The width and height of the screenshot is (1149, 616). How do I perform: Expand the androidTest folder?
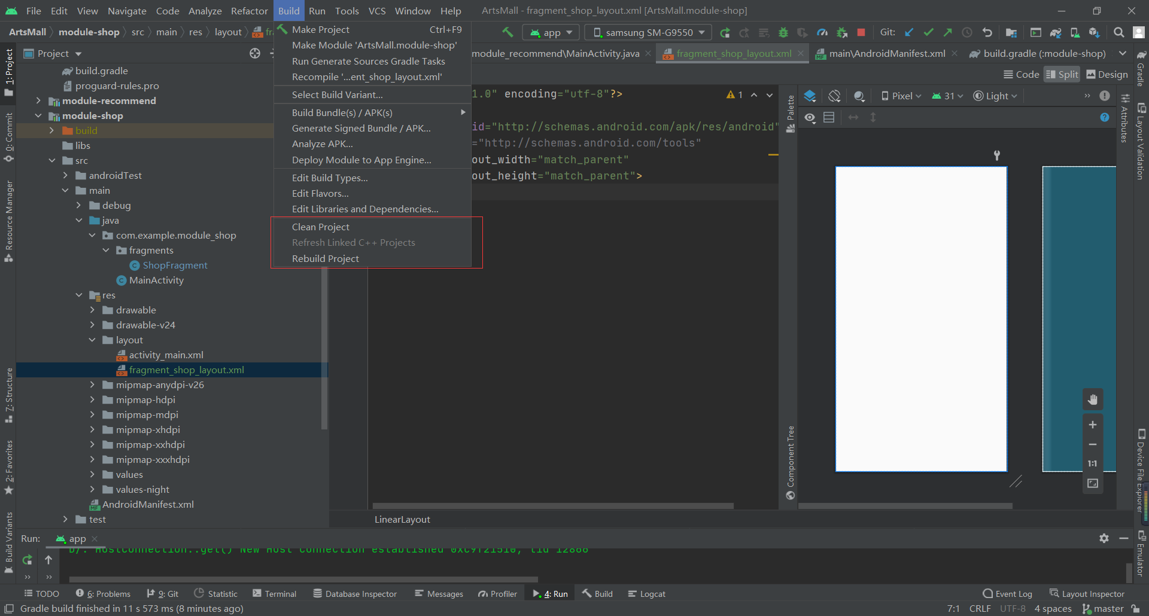coord(65,175)
